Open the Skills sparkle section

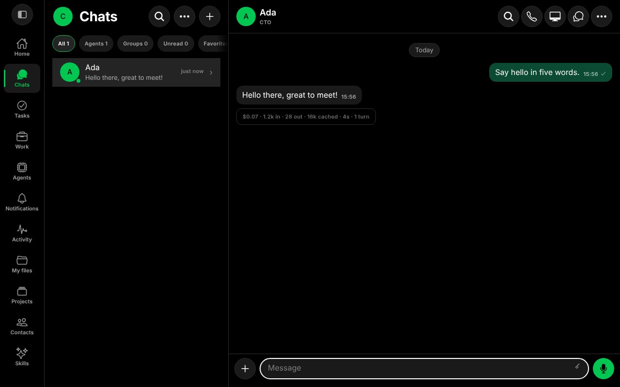pyautogui.click(x=22, y=357)
